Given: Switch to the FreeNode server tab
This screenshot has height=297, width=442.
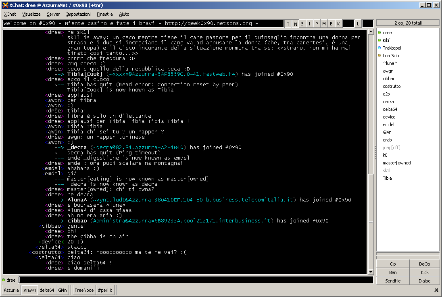Looking at the screenshot, I should click(x=84, y=290).
